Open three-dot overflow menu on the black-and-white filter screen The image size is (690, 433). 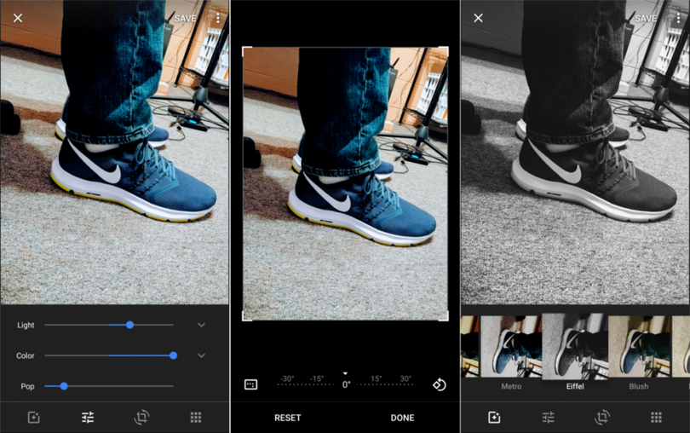[678, 18]
